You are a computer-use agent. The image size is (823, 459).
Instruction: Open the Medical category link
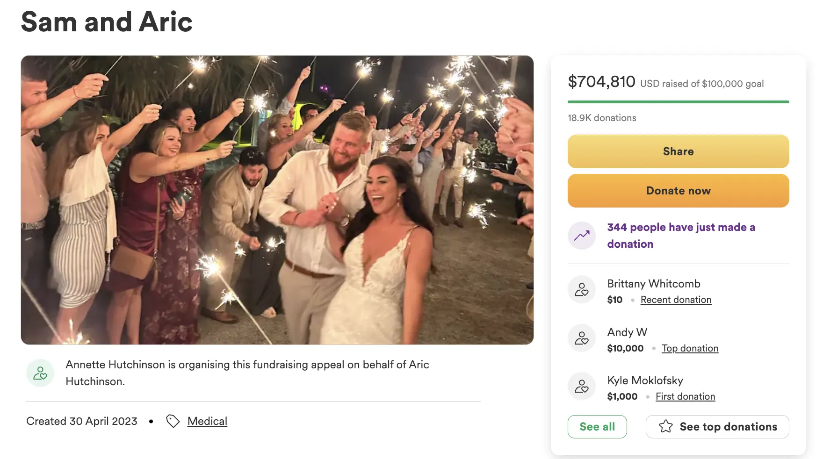[x=207, y=421]
